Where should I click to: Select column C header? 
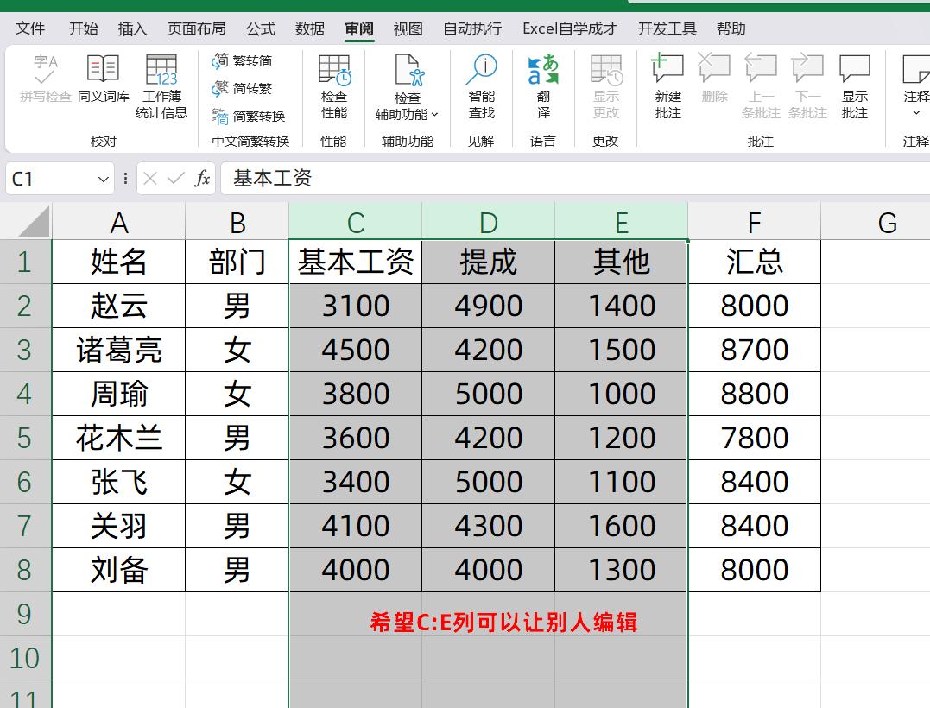355,222
